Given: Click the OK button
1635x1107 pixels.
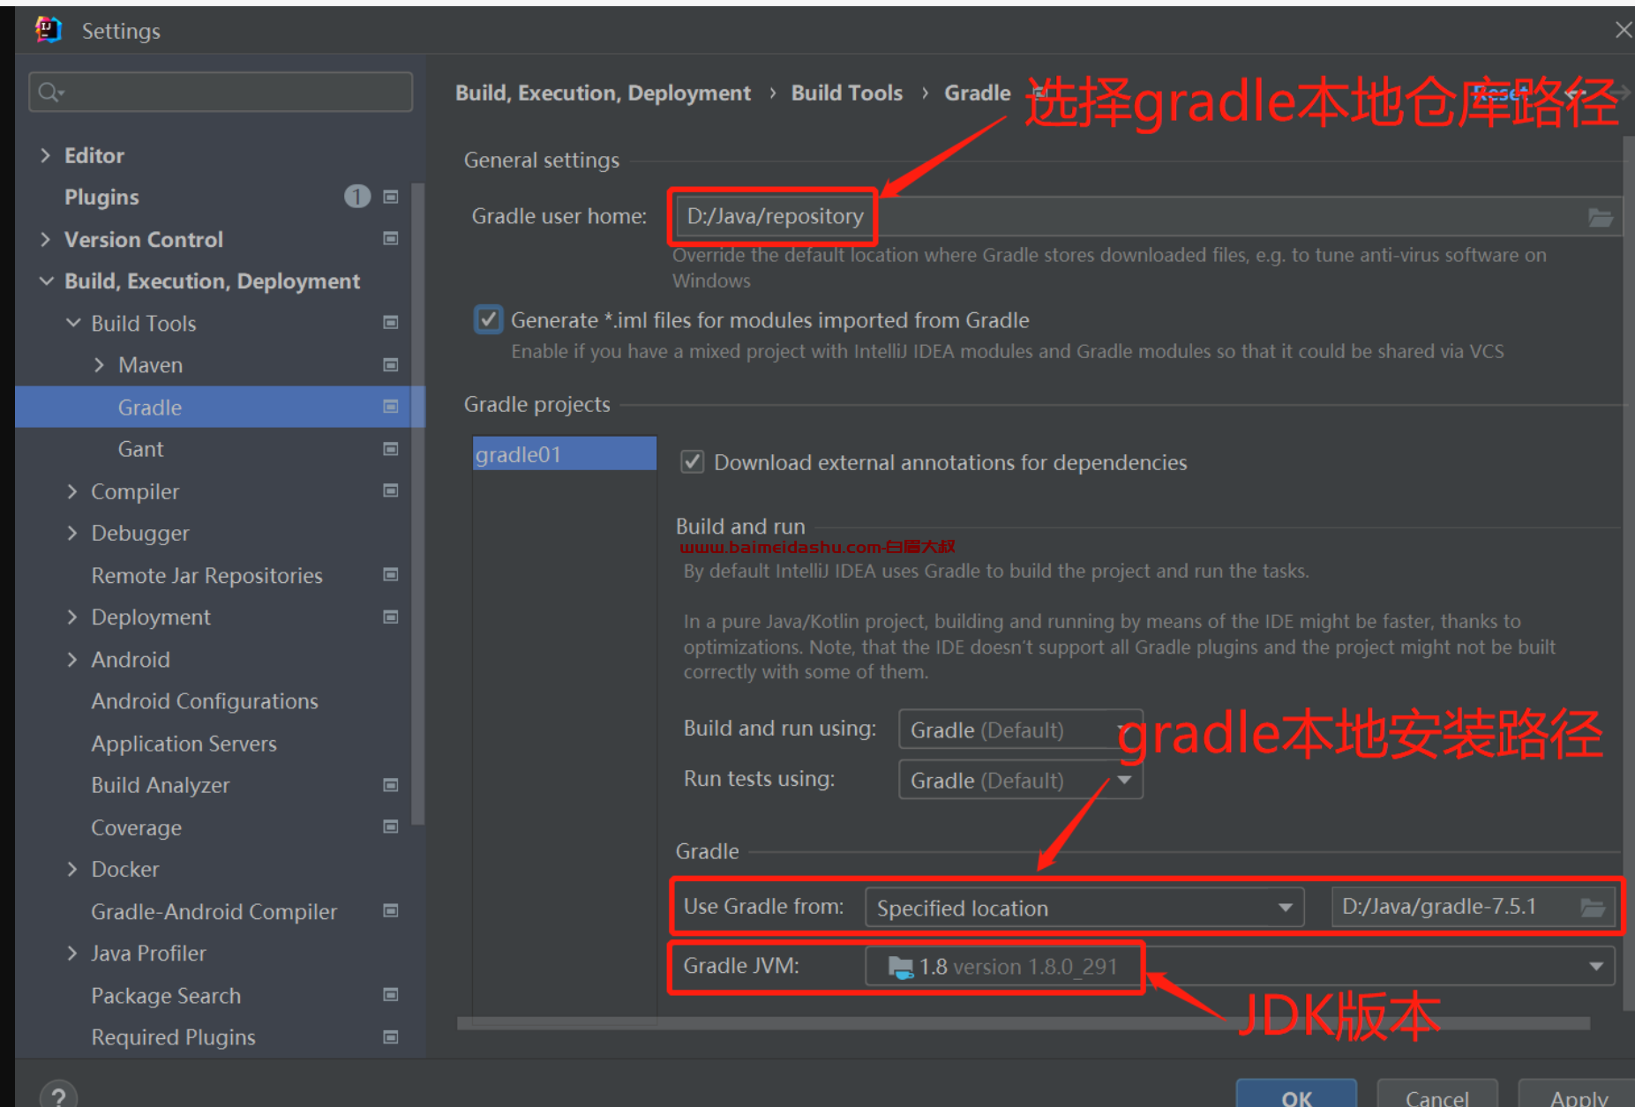Looking at the screenshot, I should pyautogui.click(x=1296, y=1094).
